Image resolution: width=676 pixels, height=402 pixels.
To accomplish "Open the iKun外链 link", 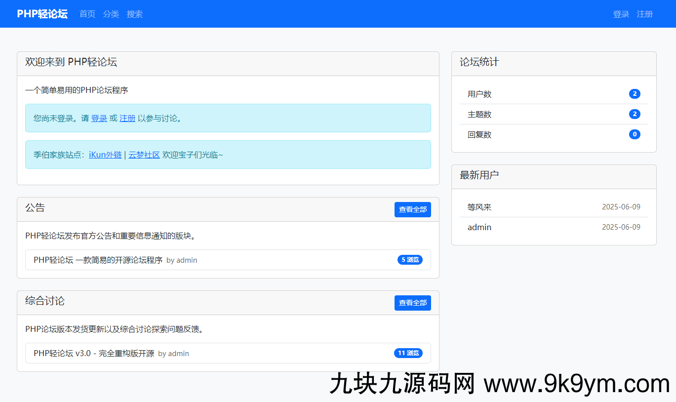I will tap(105, 155).
